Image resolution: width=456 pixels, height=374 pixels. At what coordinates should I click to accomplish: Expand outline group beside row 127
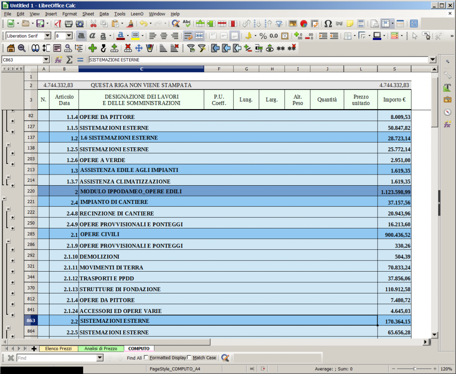tap(12, 132)
